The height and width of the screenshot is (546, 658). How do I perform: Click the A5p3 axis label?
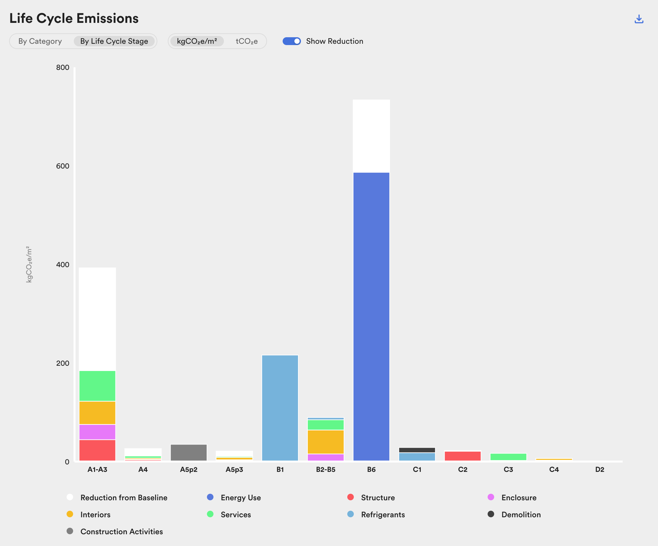(x=234, y=470)
